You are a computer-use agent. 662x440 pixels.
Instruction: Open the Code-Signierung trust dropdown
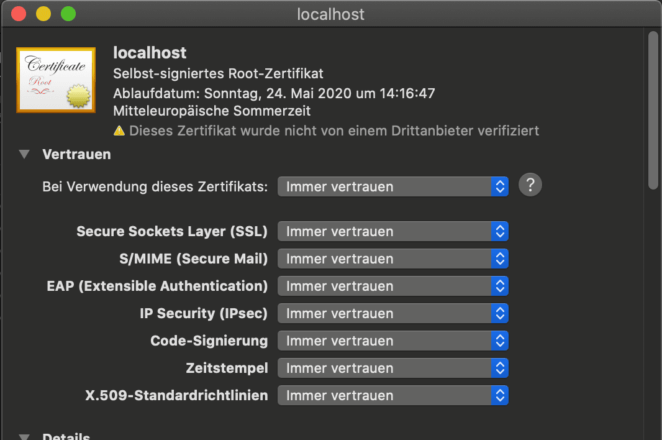(x=392, y=341)
